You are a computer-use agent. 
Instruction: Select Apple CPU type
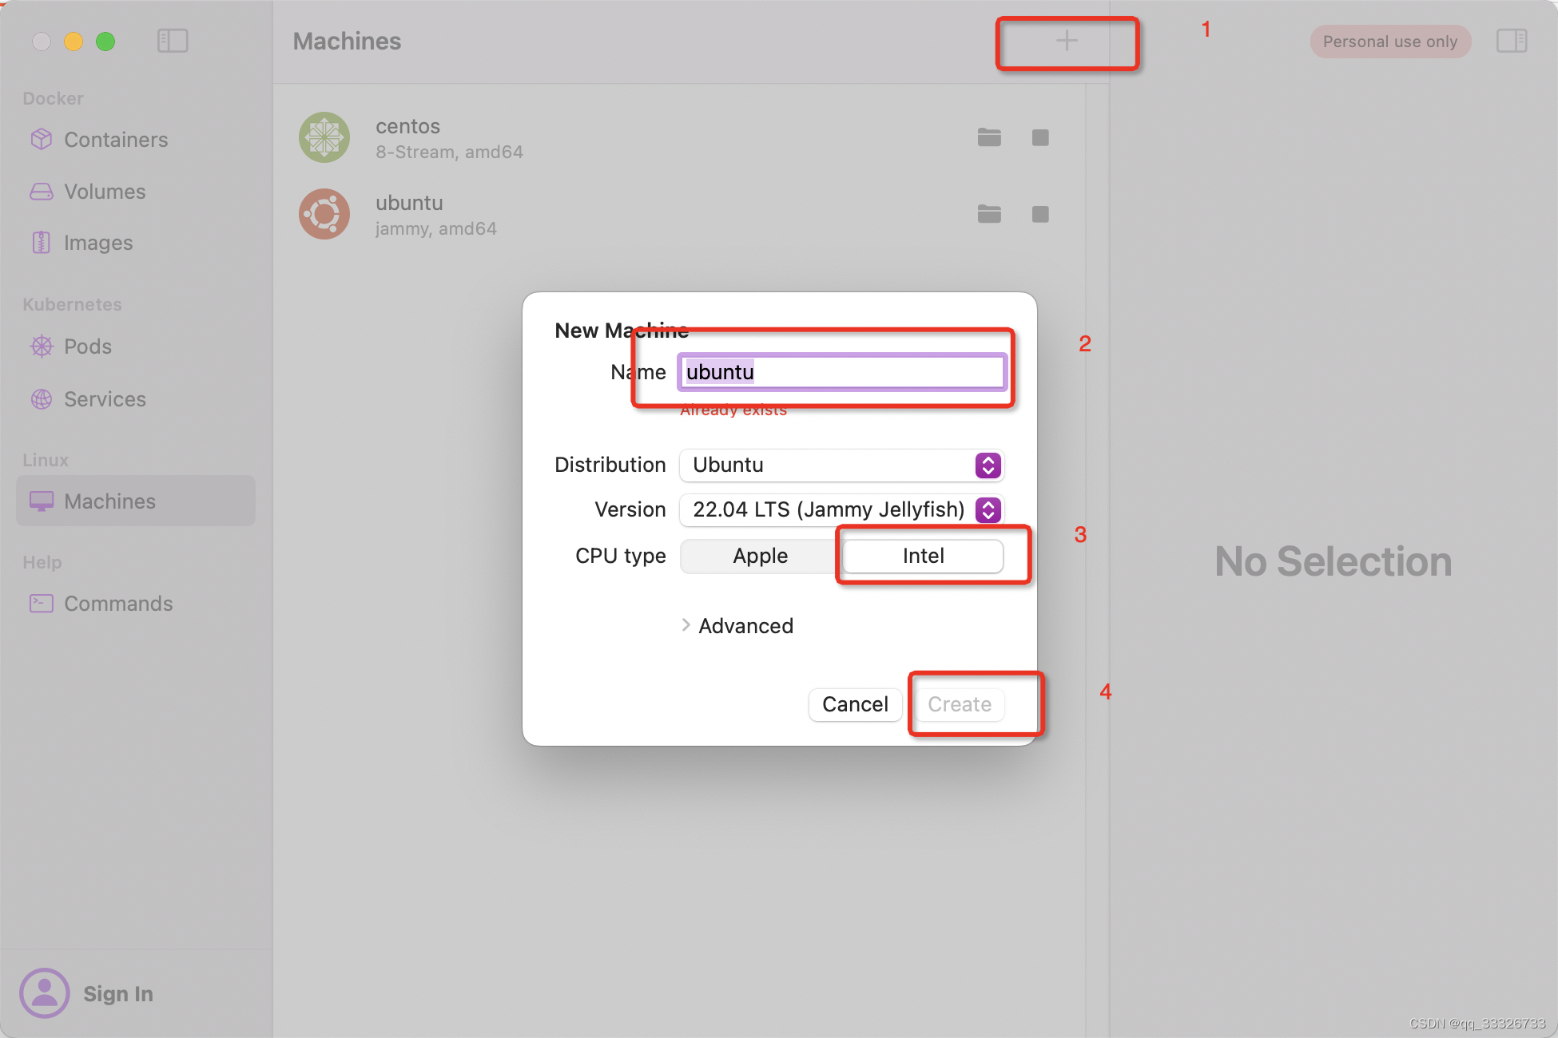[760, 556]
